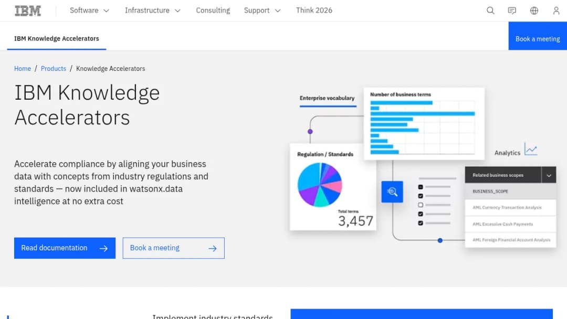This screenshot has height=319, width=567.
Task: Click the Regulation / Standards pie chart
Action: (320, 185)
